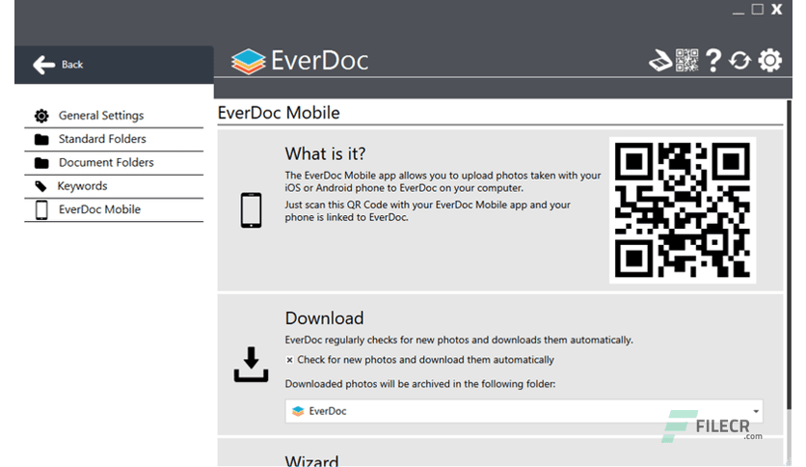
Task: Maximize the EverDoc window
Action: (x=757, y=10)
